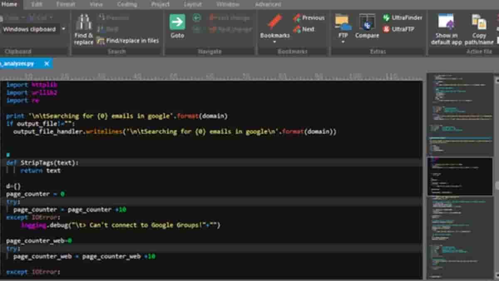Open UltraFinder from the Extras group
This screenshot has height=281, width=499.
(x=402, y=18)
